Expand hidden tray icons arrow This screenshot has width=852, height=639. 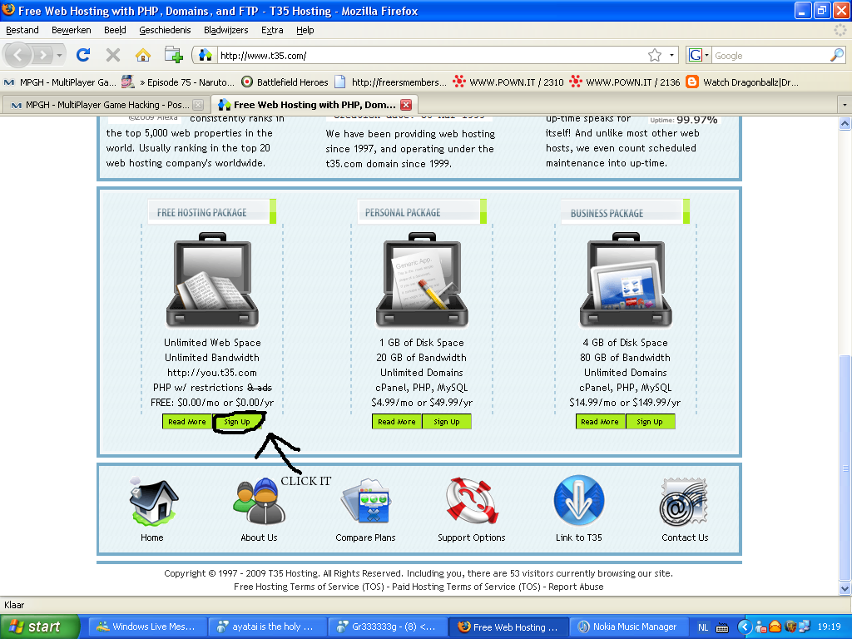pos(744,627)
